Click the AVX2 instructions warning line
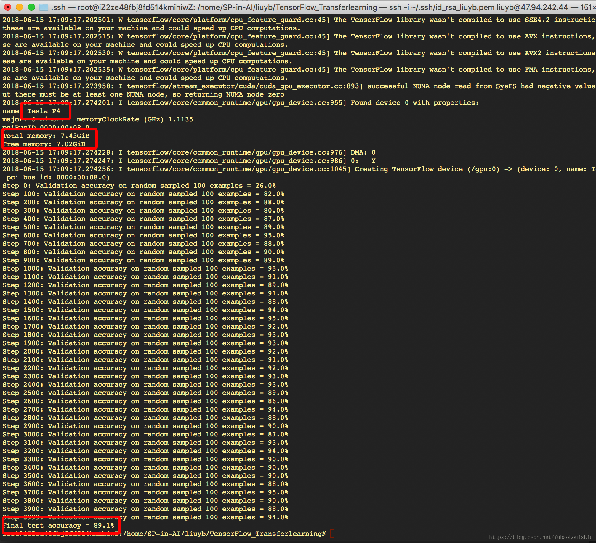 [x=299, y=53]
